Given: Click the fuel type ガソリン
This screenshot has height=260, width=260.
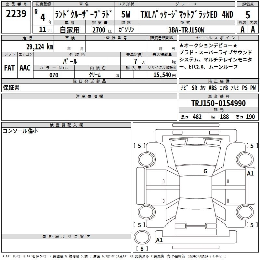Looking at the screenshot, I should pyautogui.click(x=126, y=30).
